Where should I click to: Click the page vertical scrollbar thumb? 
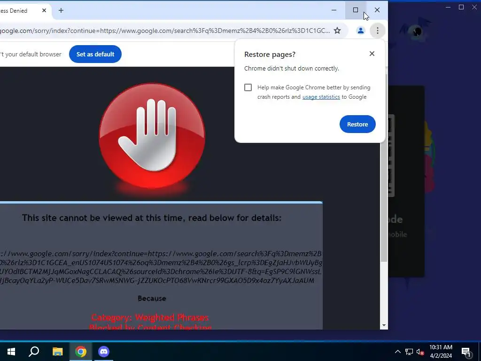click(x=383, y=167)
